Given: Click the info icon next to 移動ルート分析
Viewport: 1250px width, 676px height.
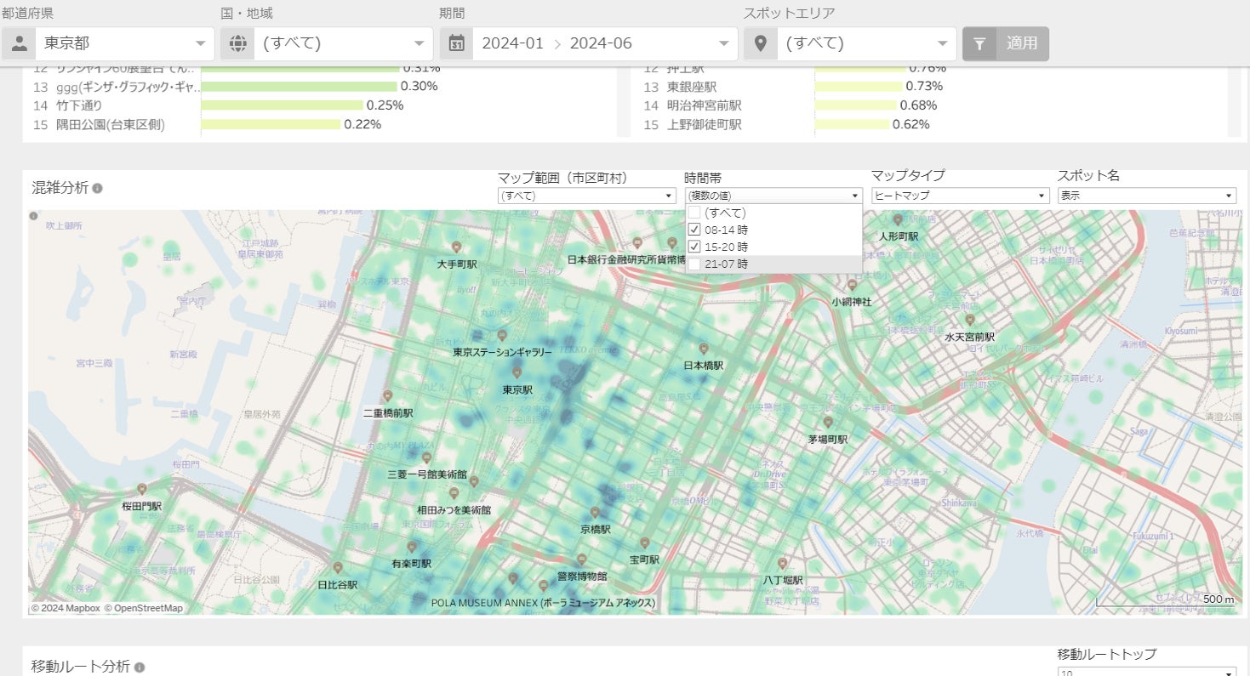Looking at the screenshot, I should [140, 667].
